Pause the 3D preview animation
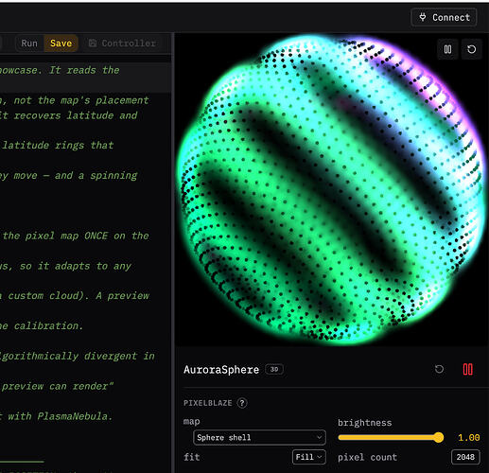This screenshot has height=473, width=489. 447,49
